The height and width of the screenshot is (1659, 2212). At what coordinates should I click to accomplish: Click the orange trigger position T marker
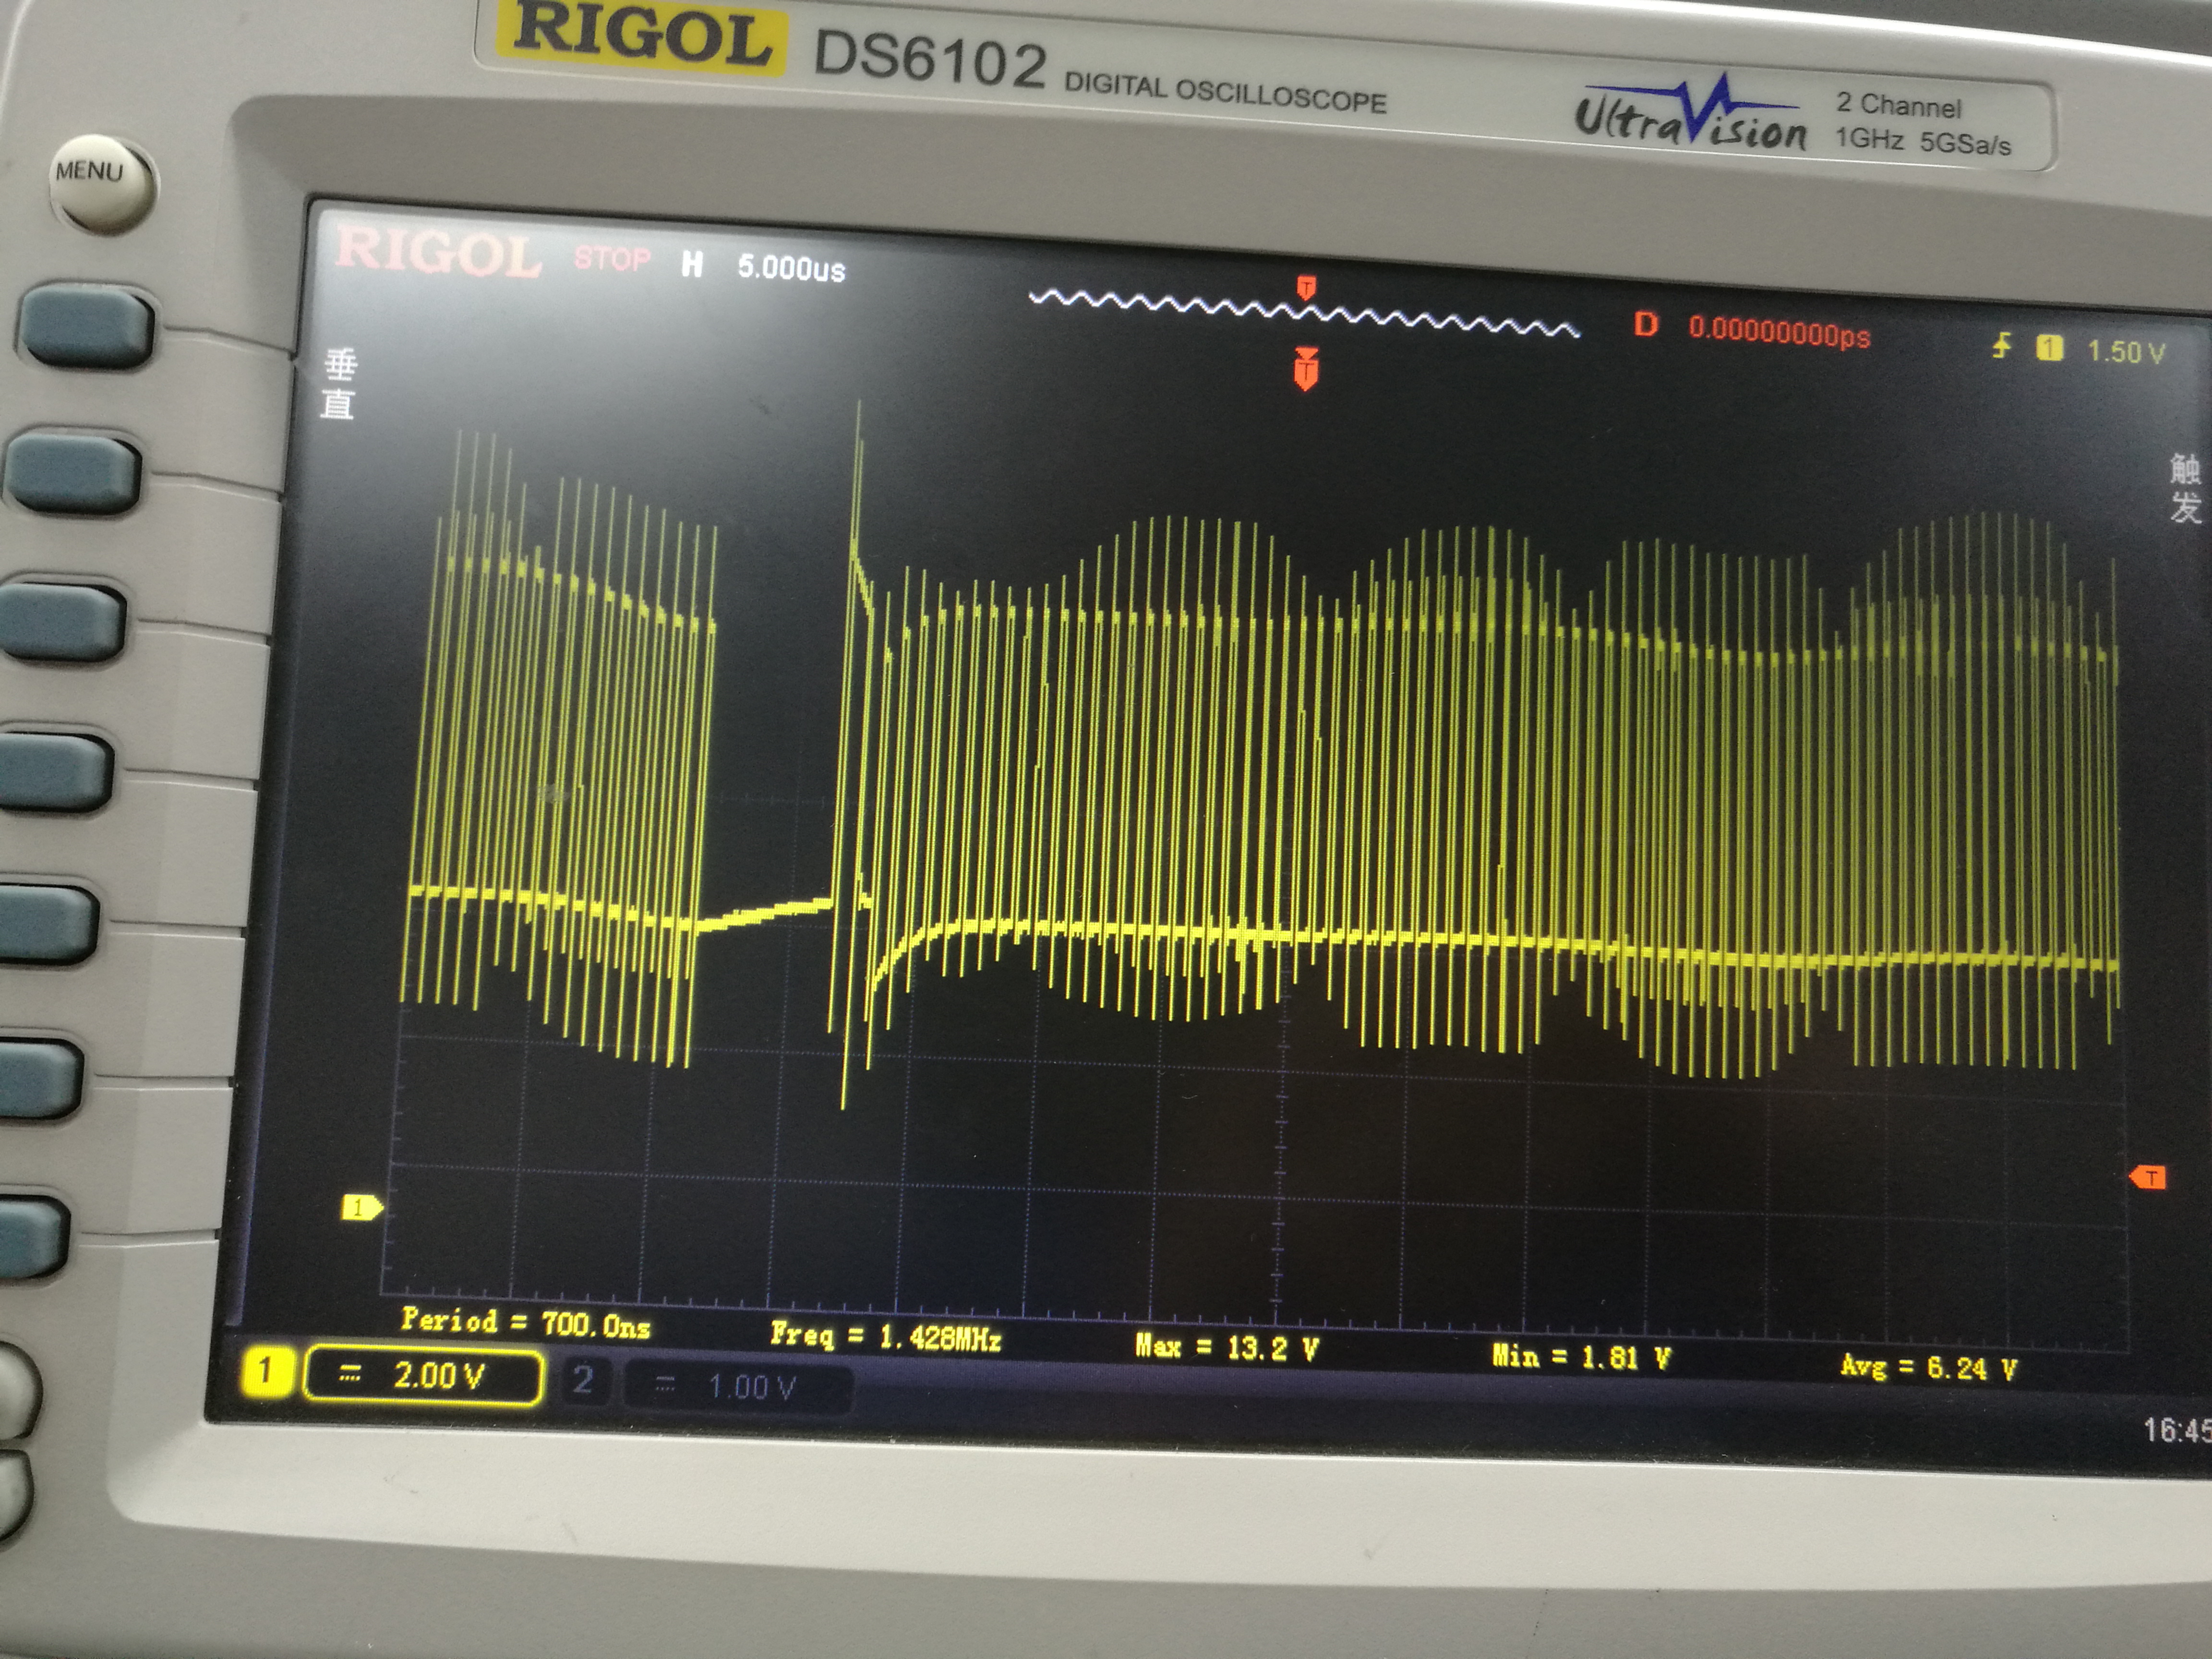pos(1306,370)
